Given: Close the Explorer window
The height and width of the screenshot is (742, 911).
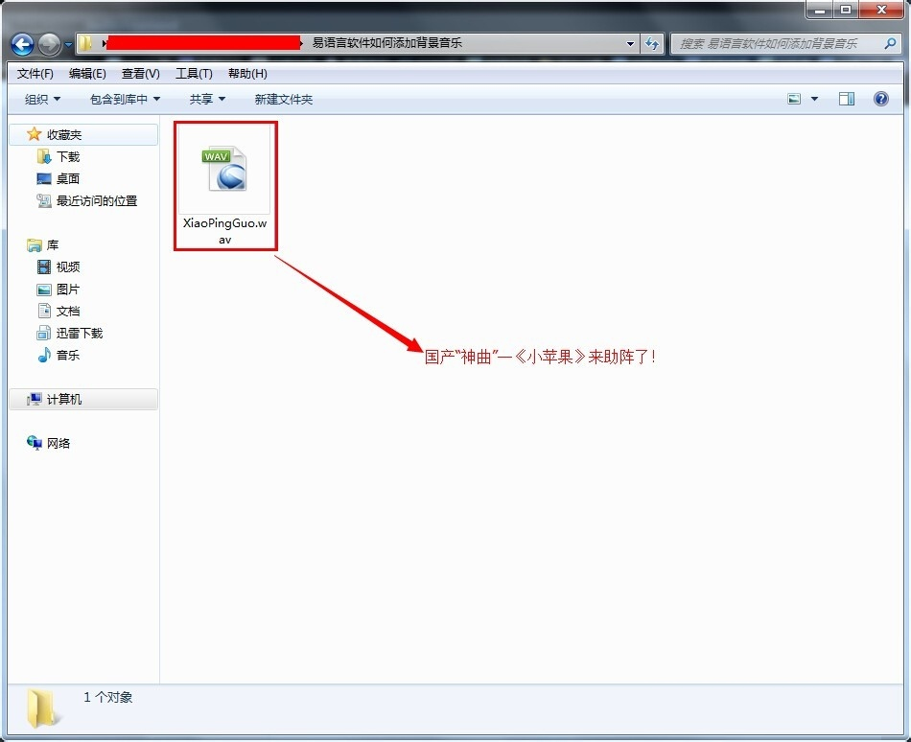Looking at the screenshot, I should [881, 10].
